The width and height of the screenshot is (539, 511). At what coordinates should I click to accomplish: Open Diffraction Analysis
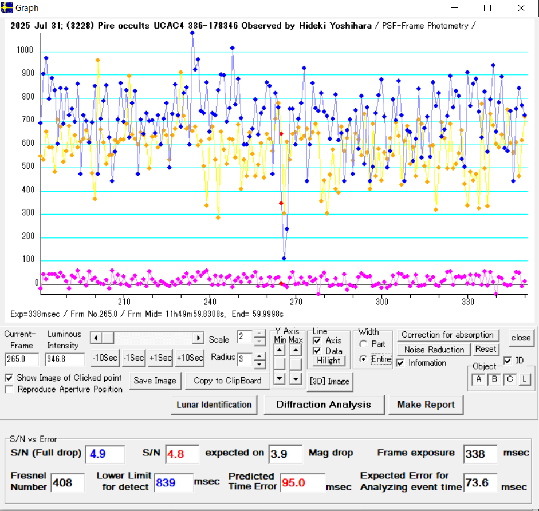tap(323, 405)
